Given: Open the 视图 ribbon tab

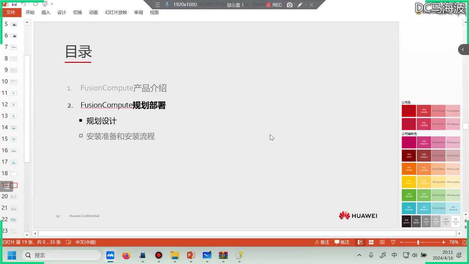Looking at the screenshot, I should [x=154, y=12].
